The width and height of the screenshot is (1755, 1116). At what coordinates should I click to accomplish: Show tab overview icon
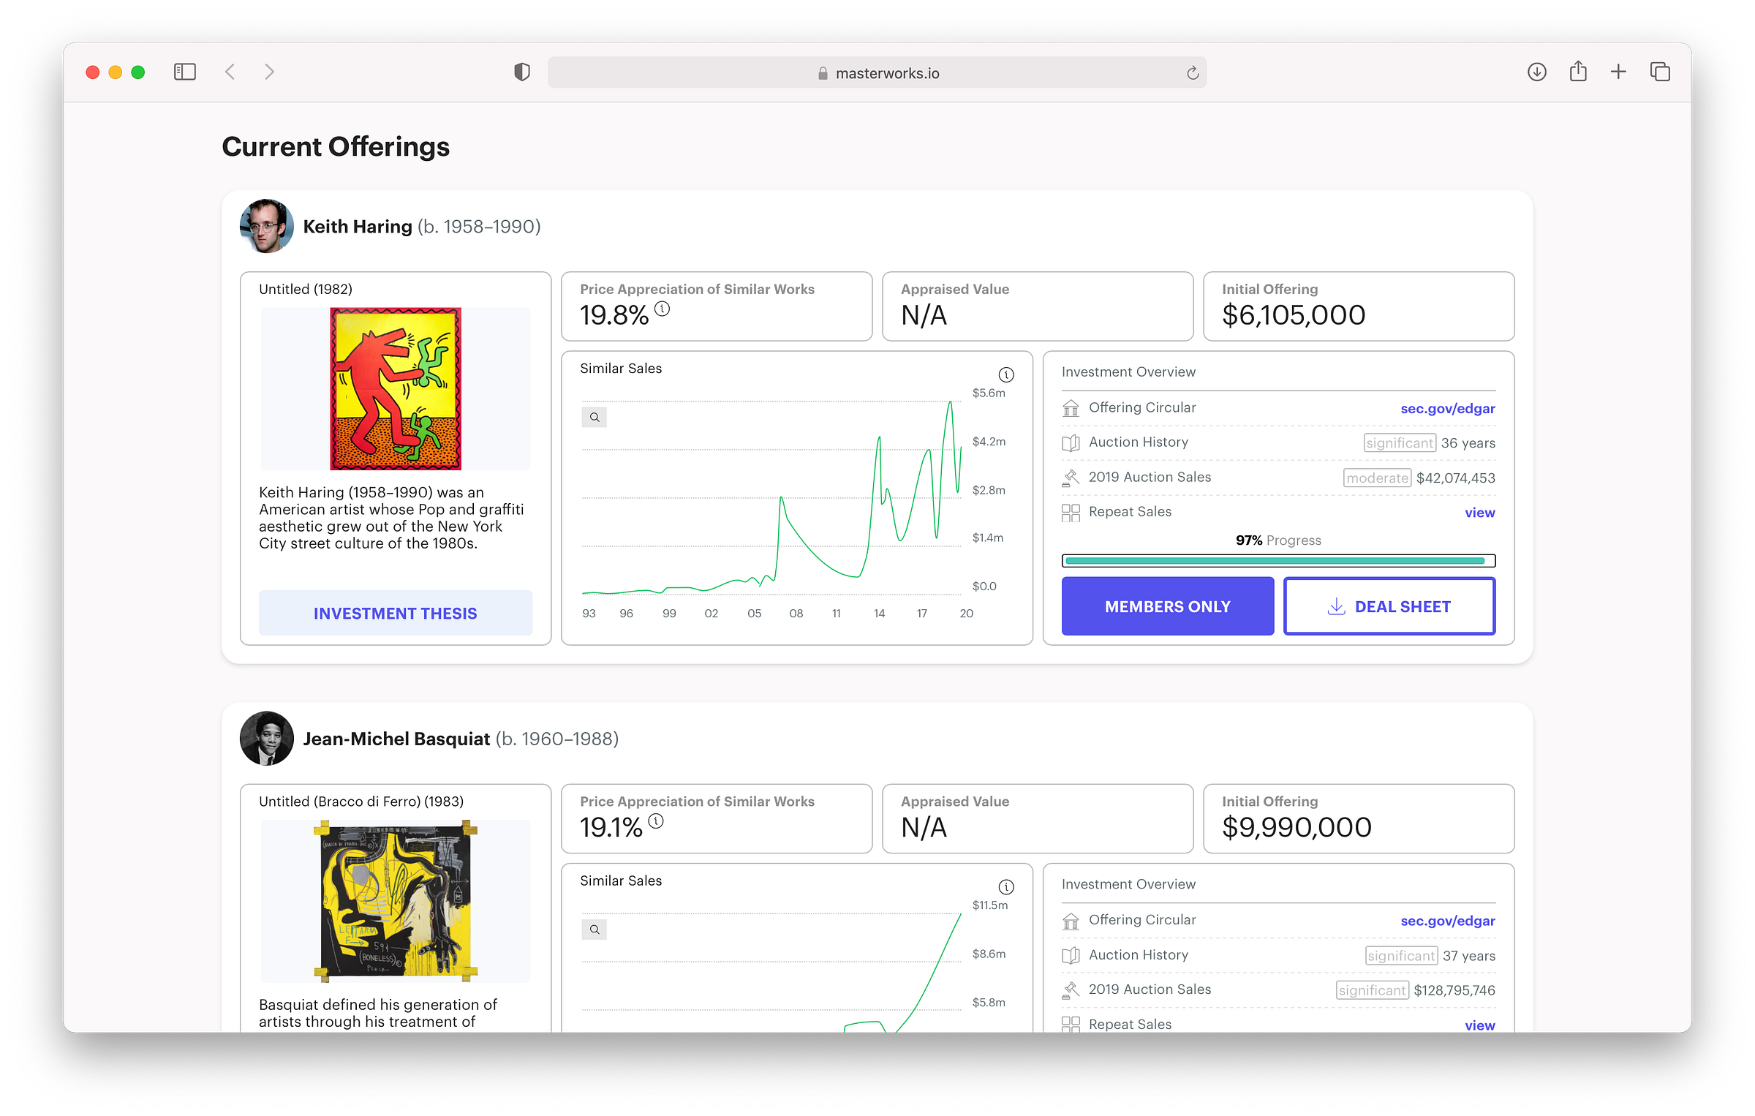[1660, 72]
